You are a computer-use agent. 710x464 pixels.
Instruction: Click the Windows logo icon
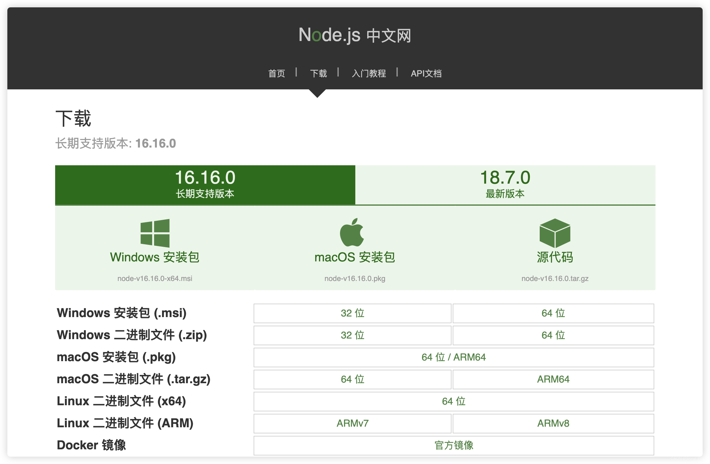tap(155, 233)
